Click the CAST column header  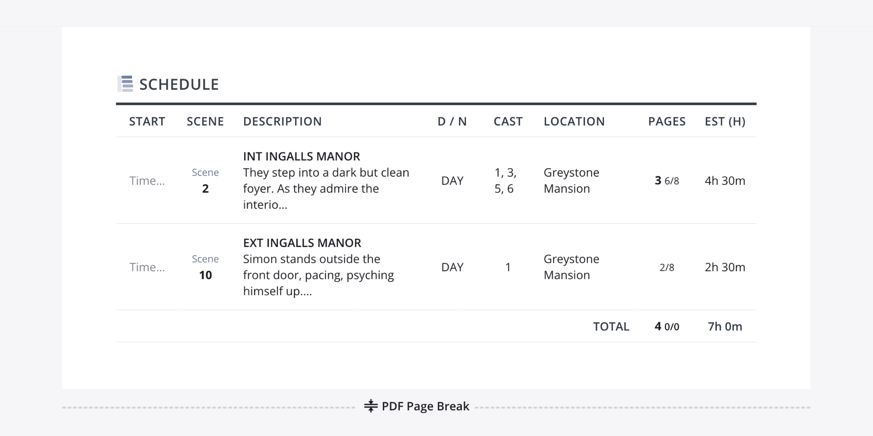(508, 122)
